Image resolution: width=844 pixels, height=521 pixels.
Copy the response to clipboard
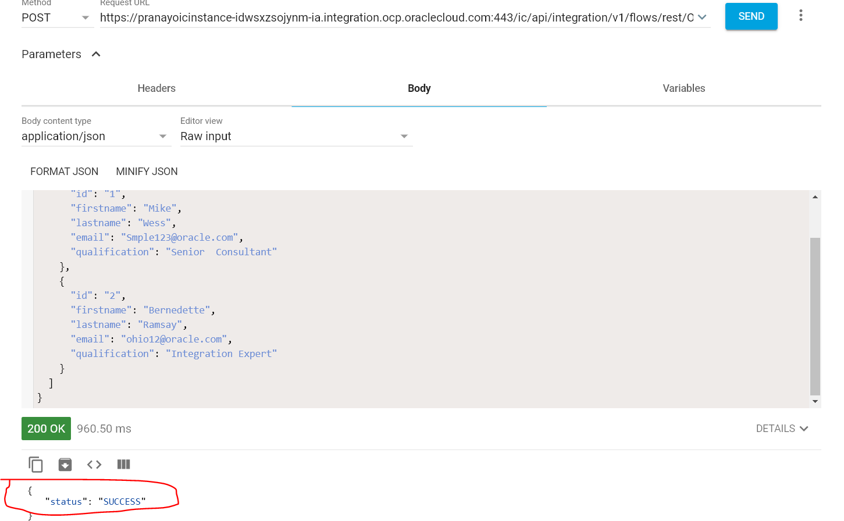point(35,464)
